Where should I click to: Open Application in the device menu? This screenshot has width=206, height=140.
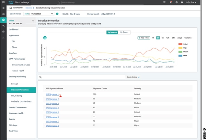pos(14,35)
